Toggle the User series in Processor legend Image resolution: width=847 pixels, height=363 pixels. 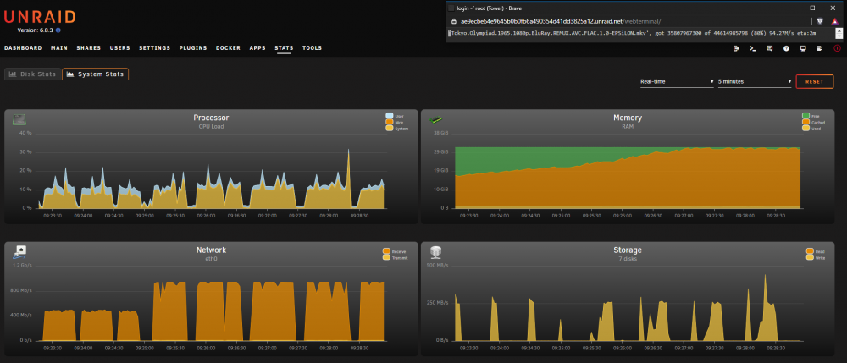pos(395,116)
